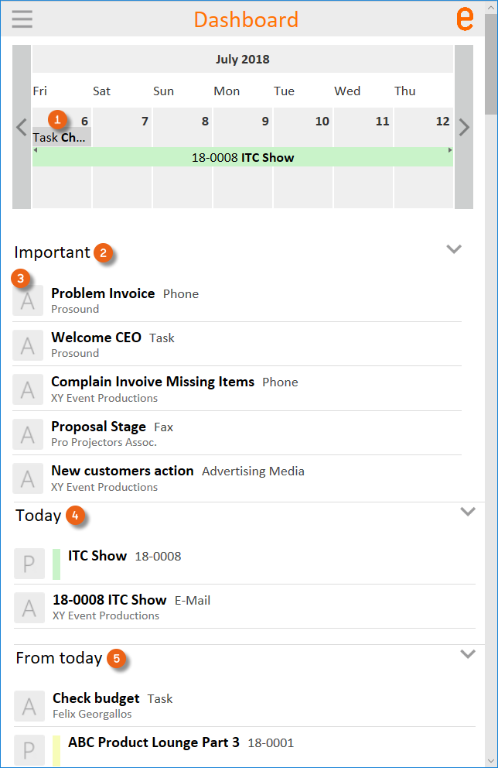Screen dimensions: 498x768
Task: Open Complain Invoive Missing Items activity
Action: pyautogui.click(x=152, y=382)
